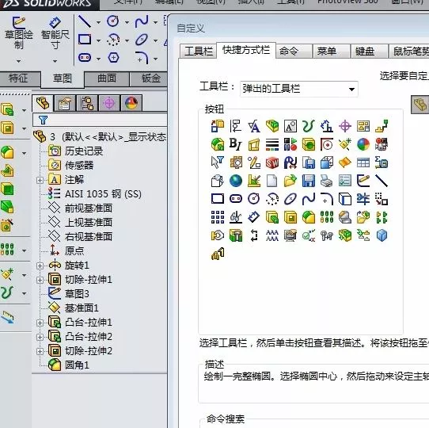Click the Ellipse icon in button grid
This screenshot has width=429, height=428.
coord(290,199)
